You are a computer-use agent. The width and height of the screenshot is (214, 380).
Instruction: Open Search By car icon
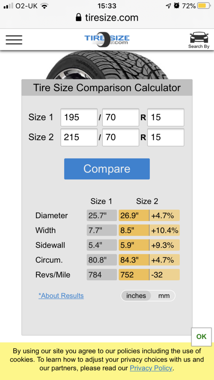point(199,40)
